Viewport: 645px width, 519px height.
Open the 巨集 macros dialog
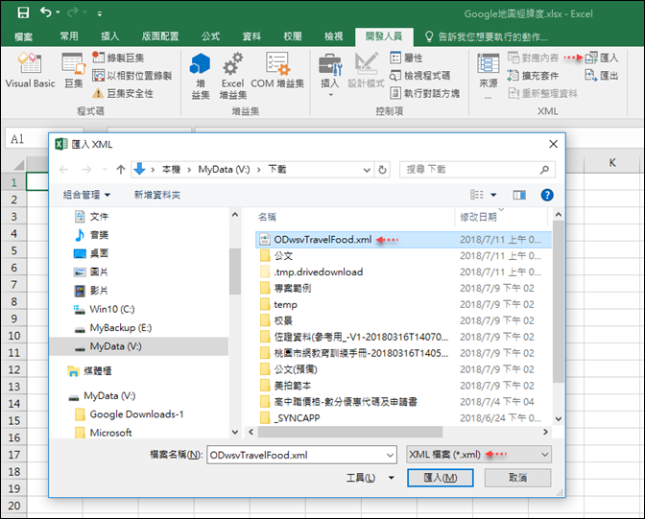(74, 70)
